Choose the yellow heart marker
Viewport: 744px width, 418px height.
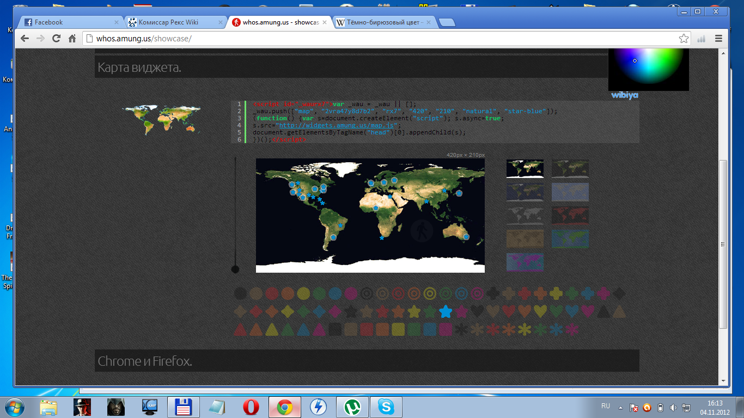click(540, 311)
